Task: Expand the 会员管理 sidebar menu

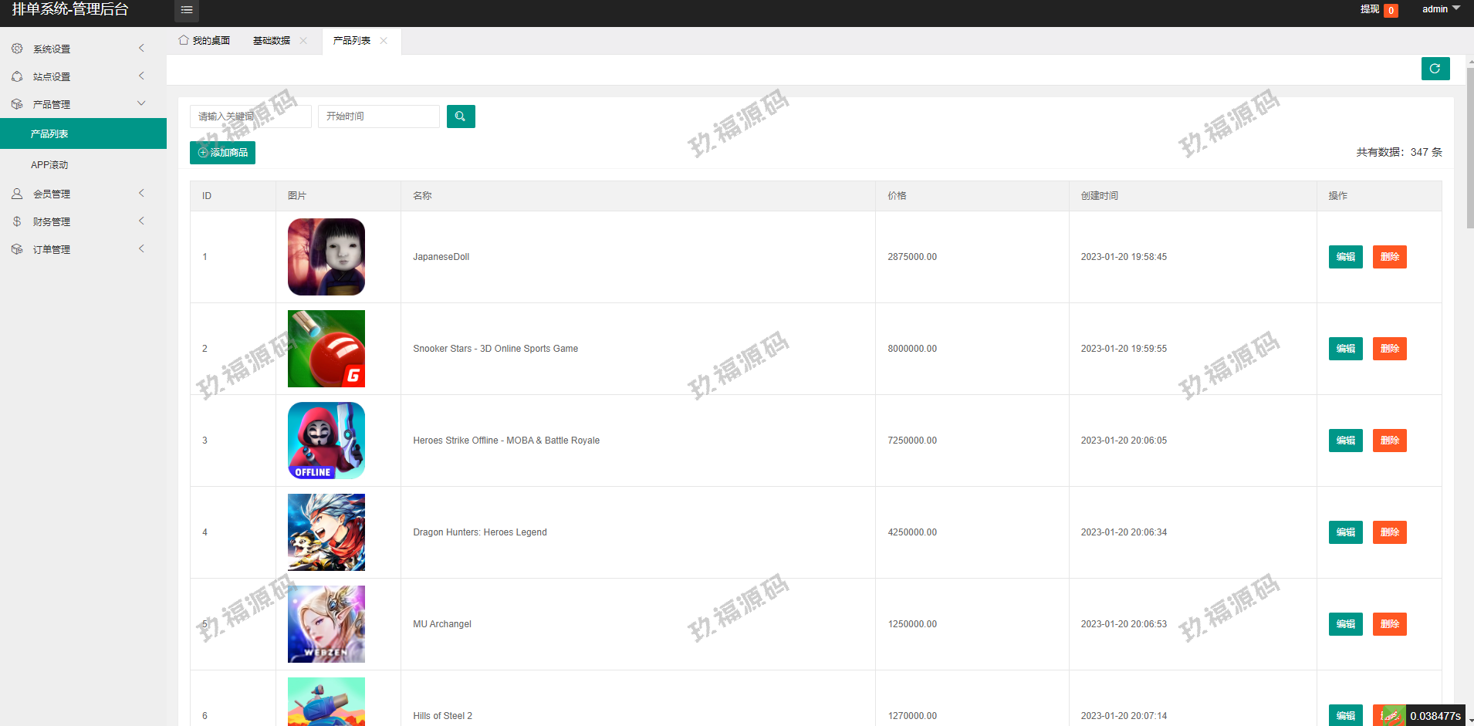Action: pyautogui.click(x=77, y=194)
